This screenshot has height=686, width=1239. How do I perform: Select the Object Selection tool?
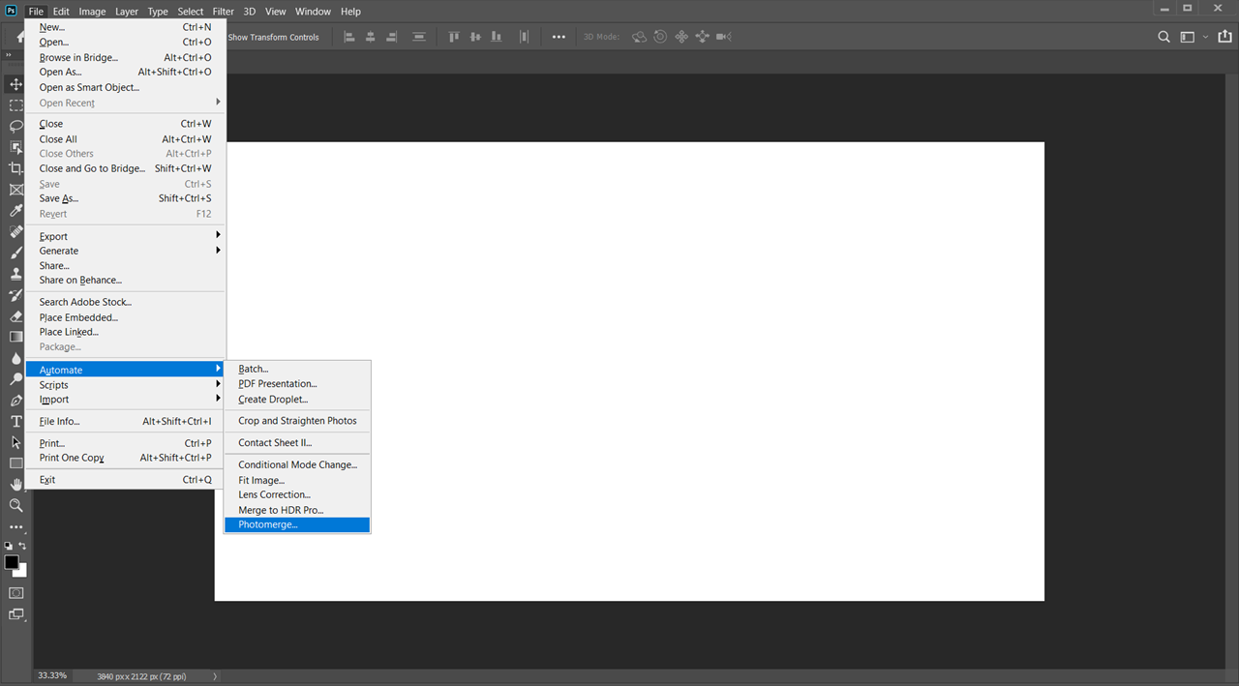pos(15,147)
